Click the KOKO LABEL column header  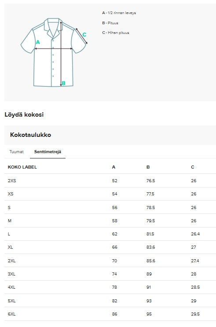tap(22, 167)
